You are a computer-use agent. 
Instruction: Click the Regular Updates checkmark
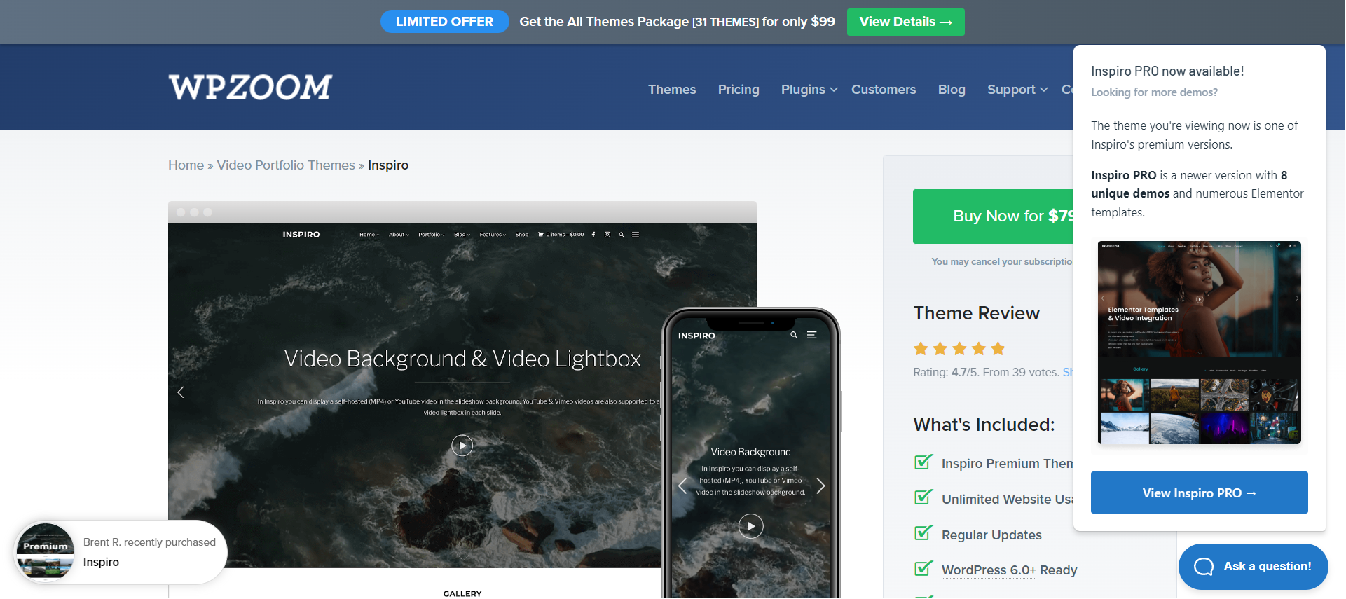click(x=923, y=534)
